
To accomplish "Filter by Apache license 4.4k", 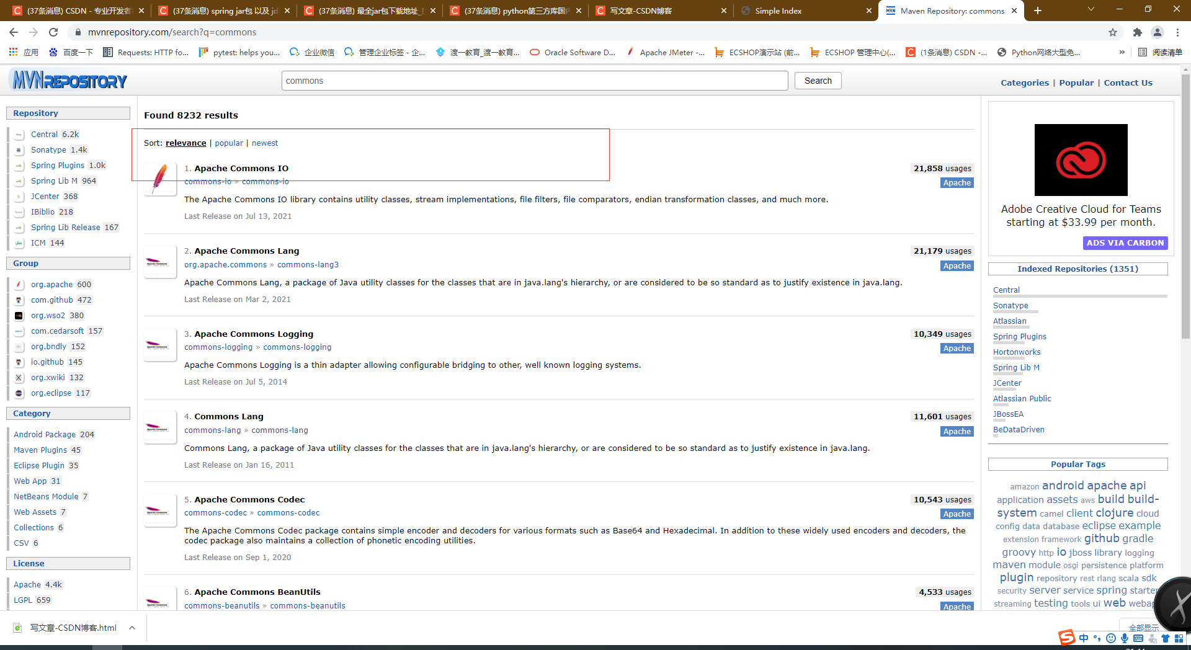I will [x=27, y=585].
